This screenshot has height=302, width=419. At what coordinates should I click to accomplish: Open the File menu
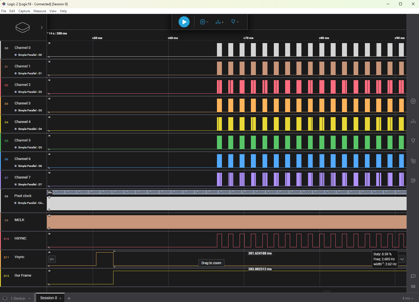point(4,11)
